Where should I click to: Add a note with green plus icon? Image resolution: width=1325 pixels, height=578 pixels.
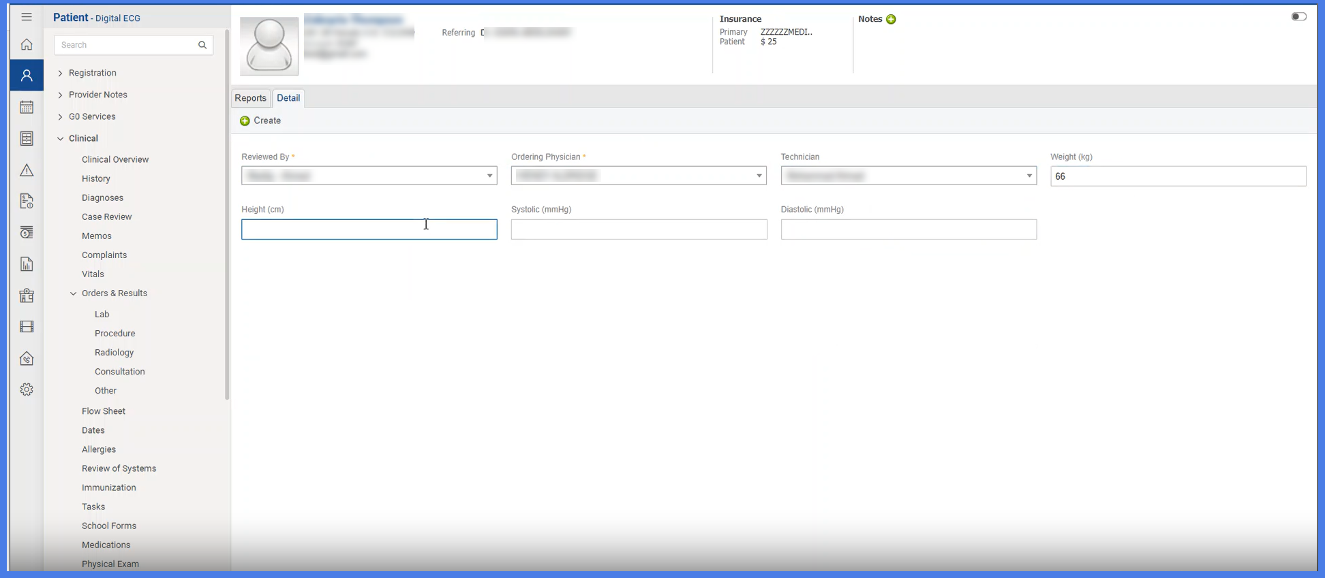(x=891, y=19)
